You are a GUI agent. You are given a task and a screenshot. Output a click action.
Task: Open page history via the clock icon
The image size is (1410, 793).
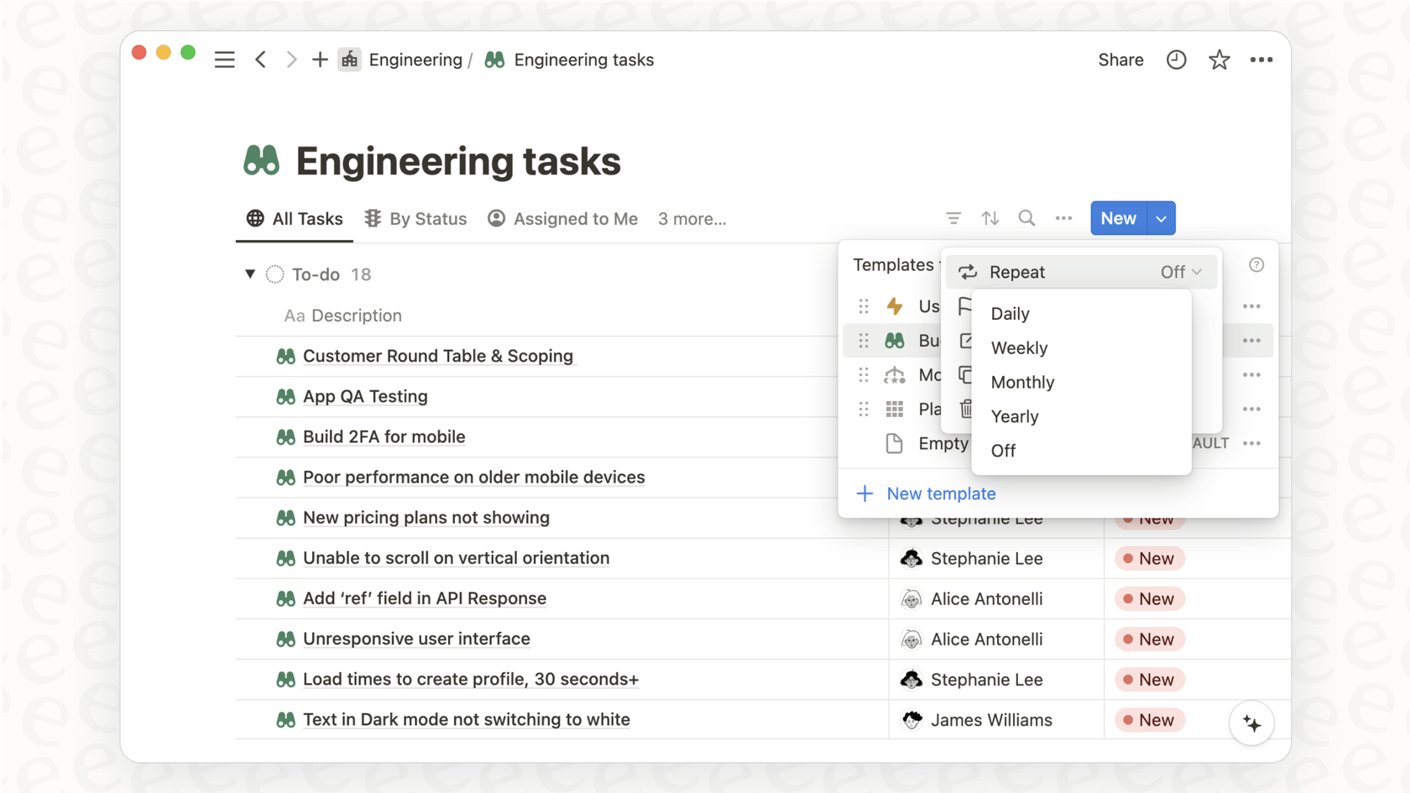tap(1176, 60)
